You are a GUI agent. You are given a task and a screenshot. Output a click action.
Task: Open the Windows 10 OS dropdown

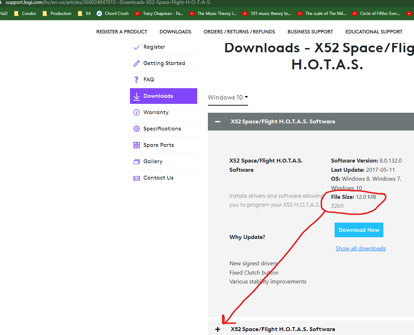click(x=228, y=97)
